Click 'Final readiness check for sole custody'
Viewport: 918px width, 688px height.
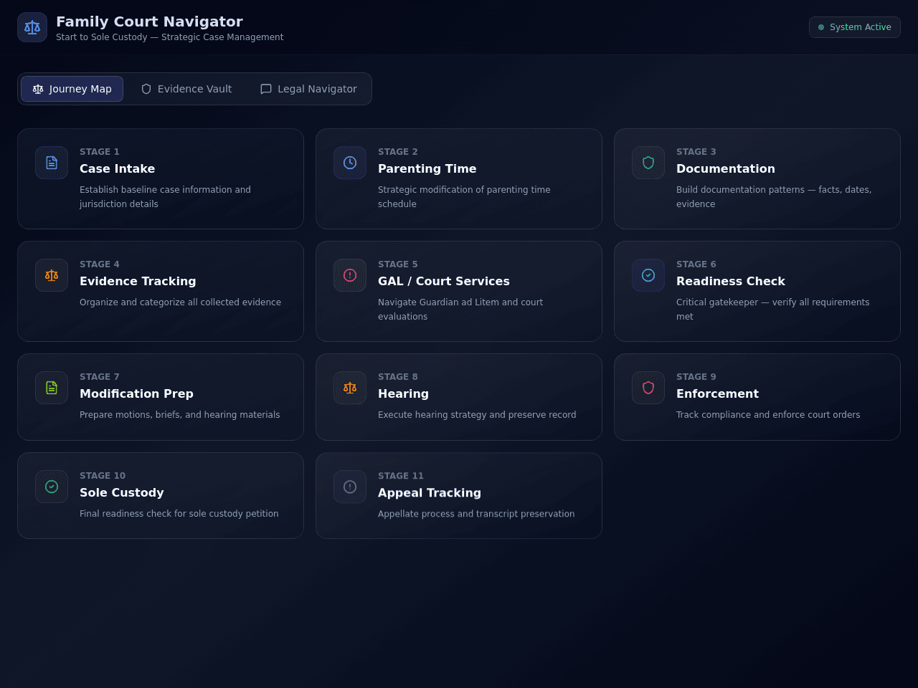point(179,514)
